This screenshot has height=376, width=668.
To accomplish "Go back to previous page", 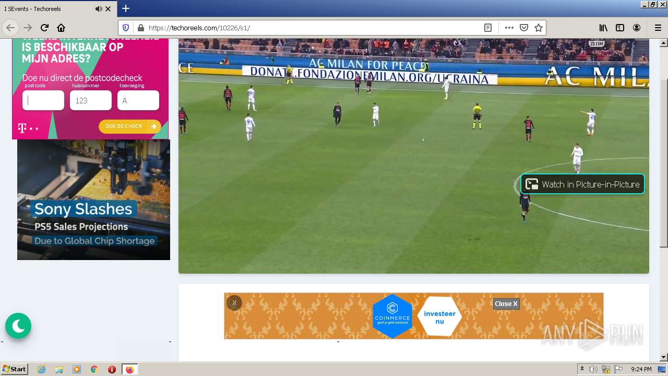I will (10, 28).
